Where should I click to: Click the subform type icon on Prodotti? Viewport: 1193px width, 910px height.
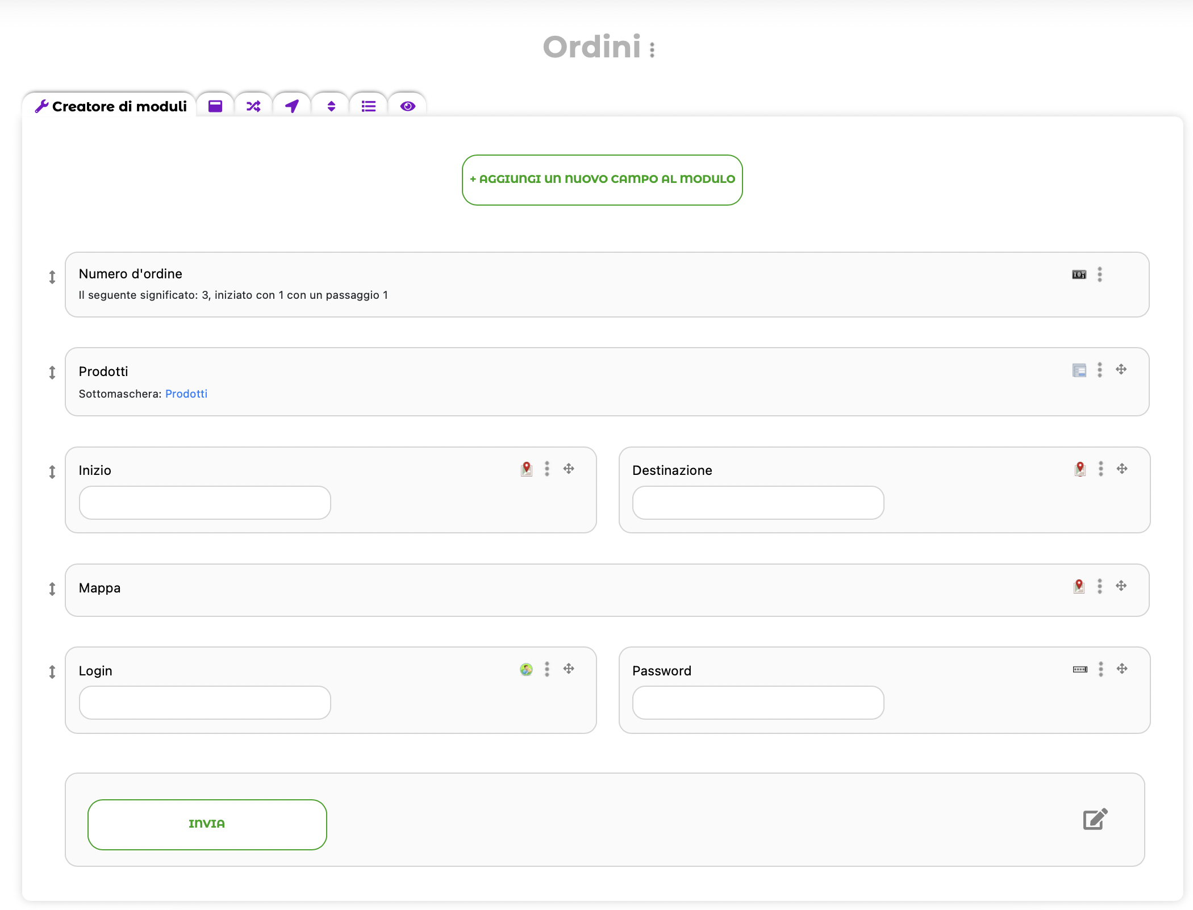[1079, 370]
